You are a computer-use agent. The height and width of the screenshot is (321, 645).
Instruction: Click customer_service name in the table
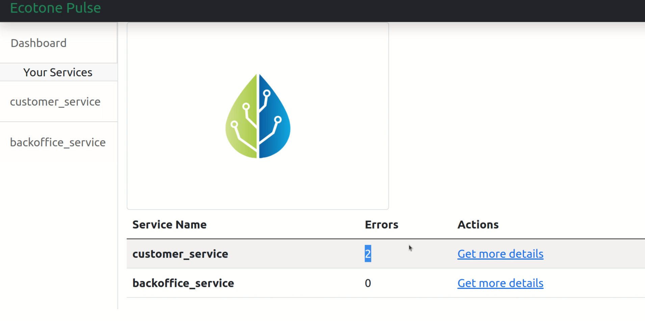(x=180, y=254)
